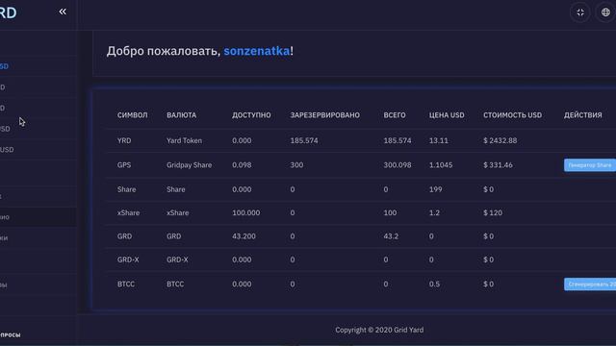Collapse the sidebar with the double-chevron icon

point(63,12)
